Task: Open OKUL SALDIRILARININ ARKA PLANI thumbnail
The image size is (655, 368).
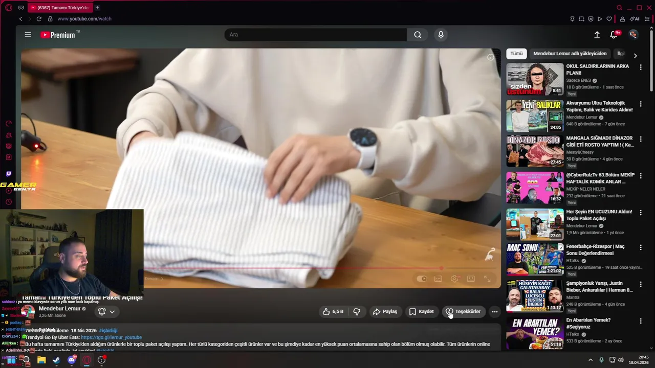Action: pos(535,79)
